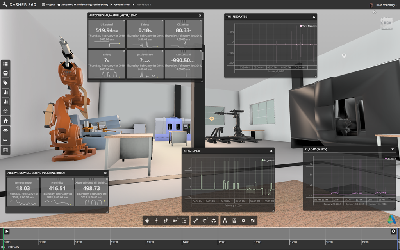Close the YM1_FEEDRATE chart panel

click(x=313, y=16)
